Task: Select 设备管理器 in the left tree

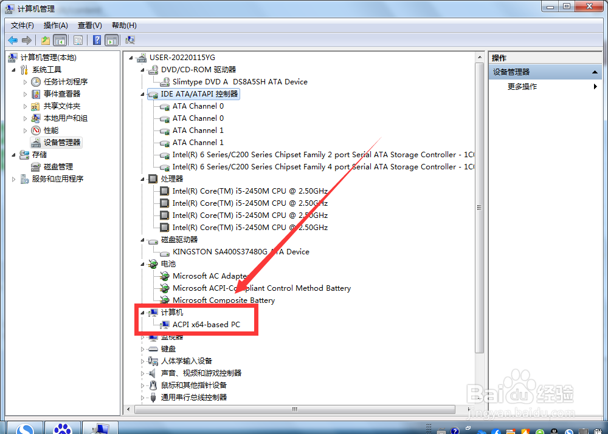Action: 62,143
